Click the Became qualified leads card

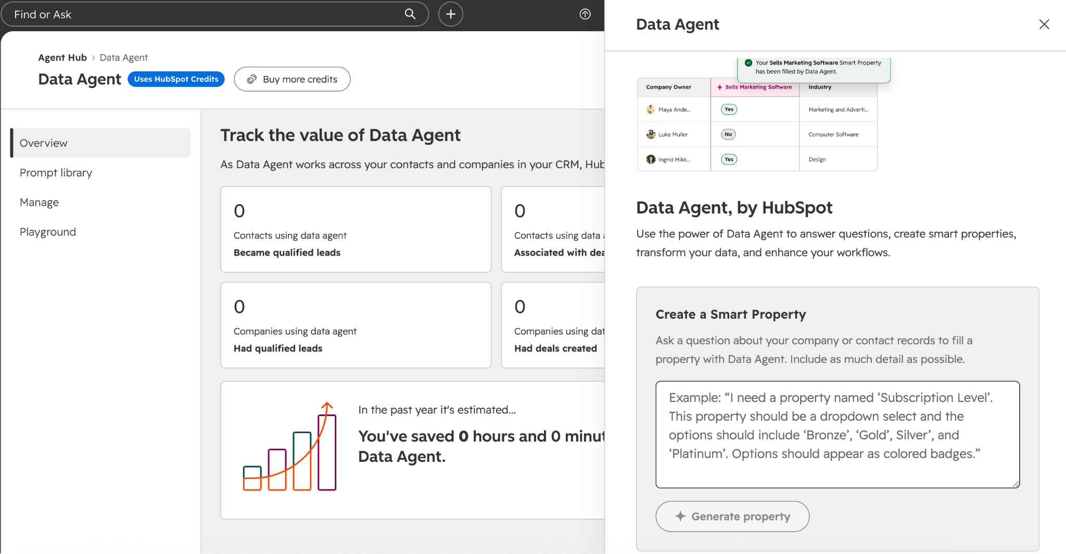pos(356,229)
